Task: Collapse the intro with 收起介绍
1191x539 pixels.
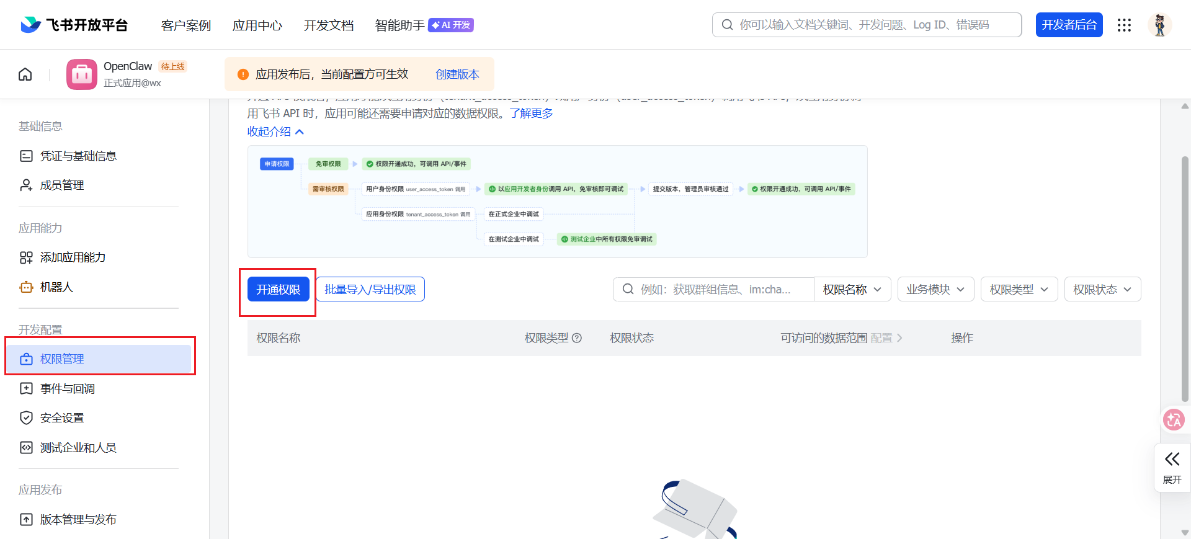Action: pos(275,131)
